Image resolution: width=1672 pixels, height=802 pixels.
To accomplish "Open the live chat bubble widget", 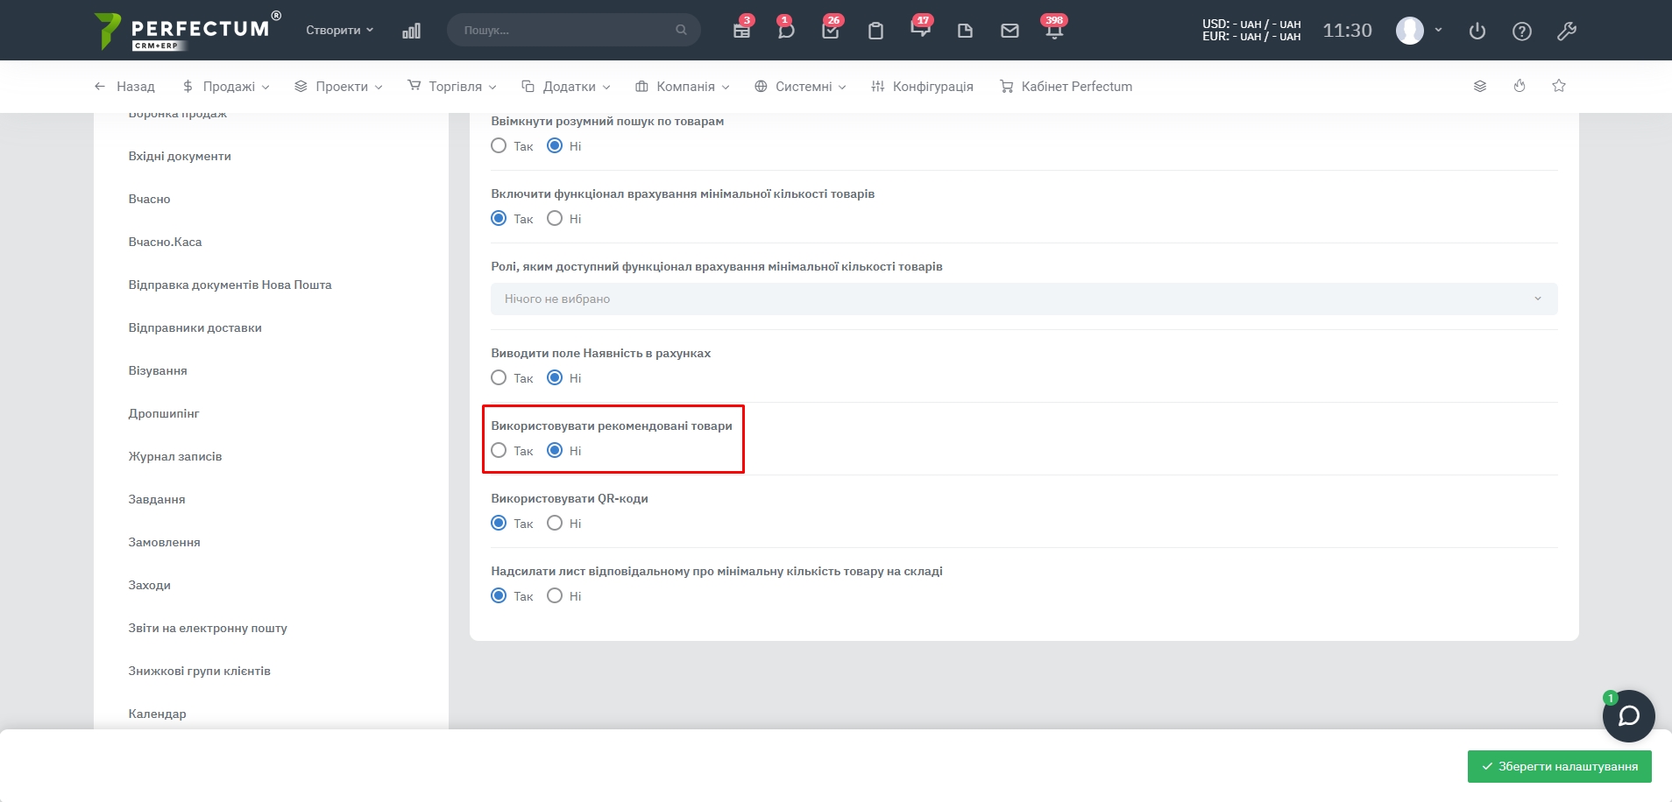I will tap(1628, 716).
